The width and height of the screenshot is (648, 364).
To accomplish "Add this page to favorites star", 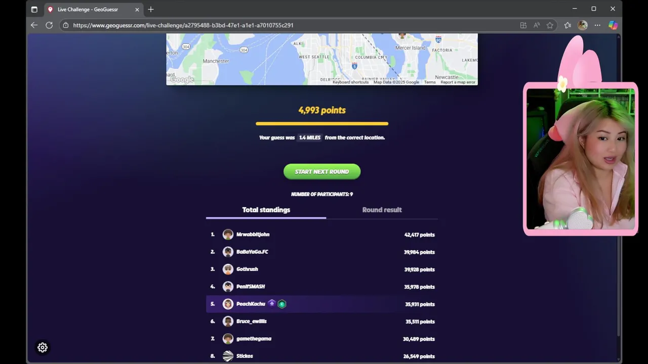I will click(x=550, y=25).
